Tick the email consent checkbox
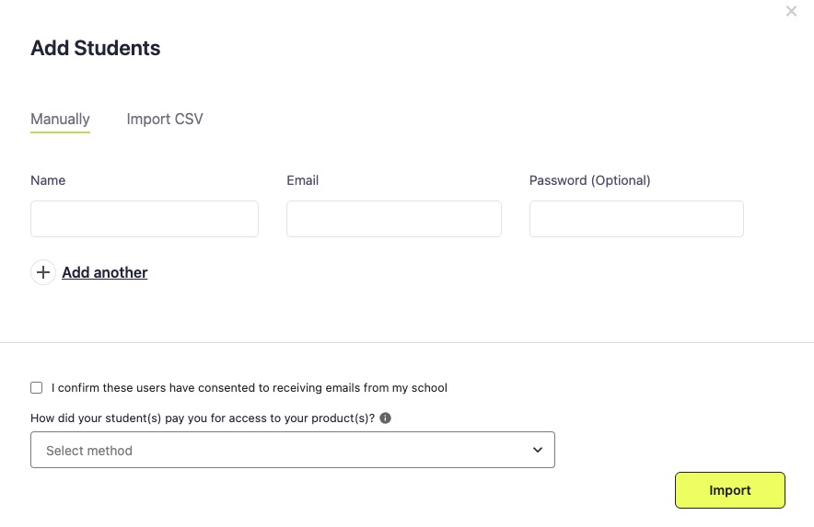The width and height of the screenshot is (814, 527). (36, 387)
